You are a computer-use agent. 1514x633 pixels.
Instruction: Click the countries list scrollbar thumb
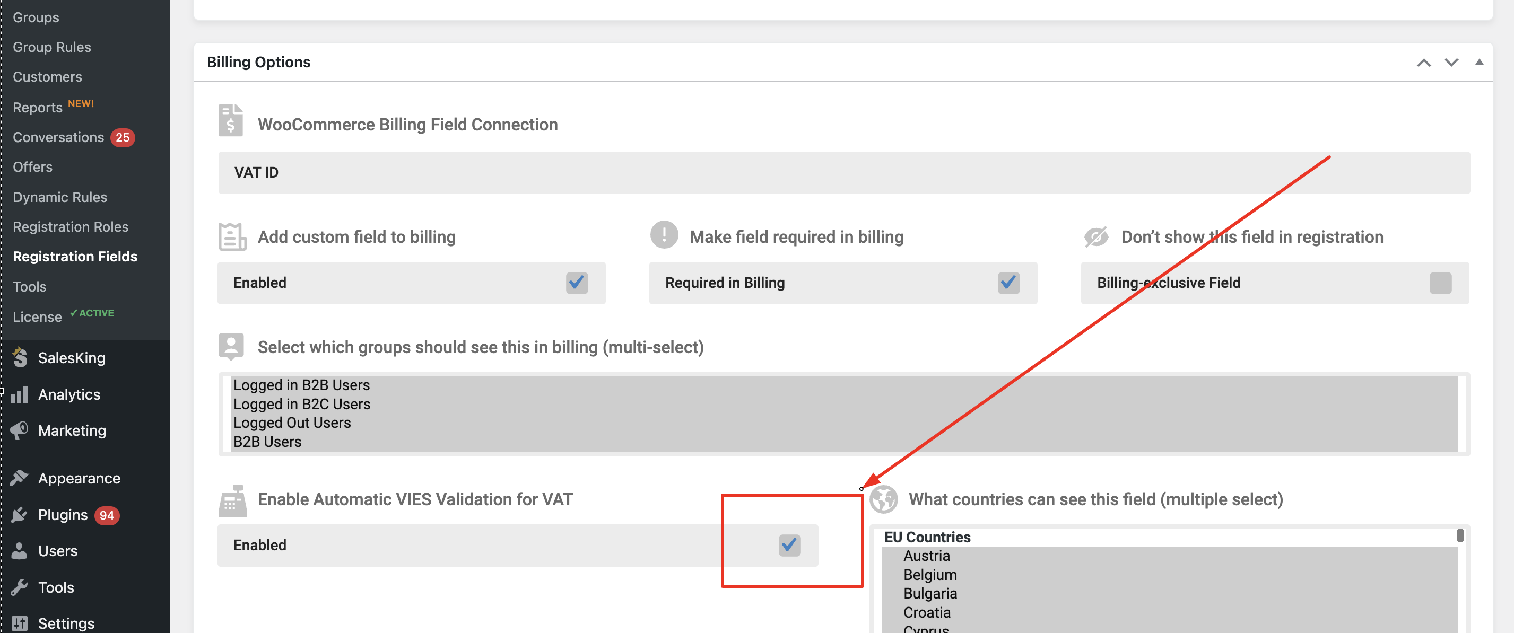tap(1460, 535)
